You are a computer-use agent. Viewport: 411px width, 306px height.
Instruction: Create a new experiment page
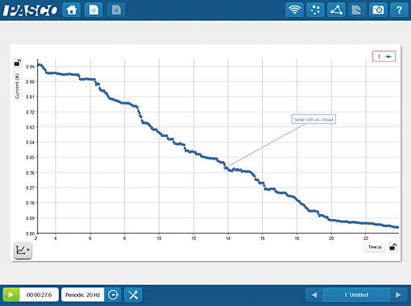click(x=93, y=10)
